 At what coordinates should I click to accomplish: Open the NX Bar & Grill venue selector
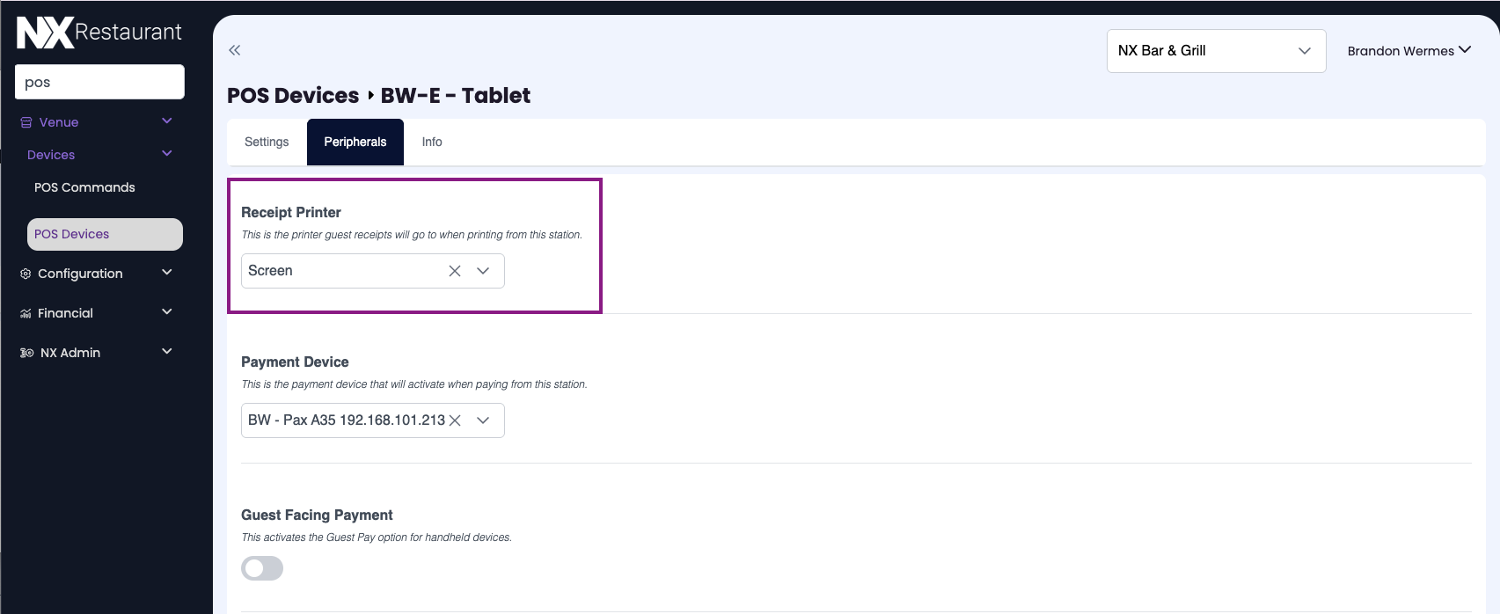1216,51
